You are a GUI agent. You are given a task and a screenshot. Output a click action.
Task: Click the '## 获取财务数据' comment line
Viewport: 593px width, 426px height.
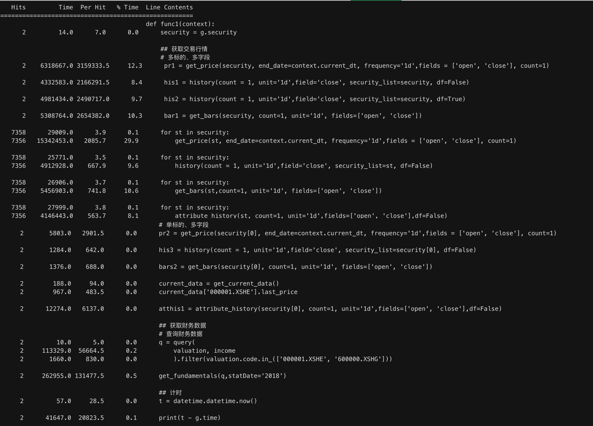182,326
